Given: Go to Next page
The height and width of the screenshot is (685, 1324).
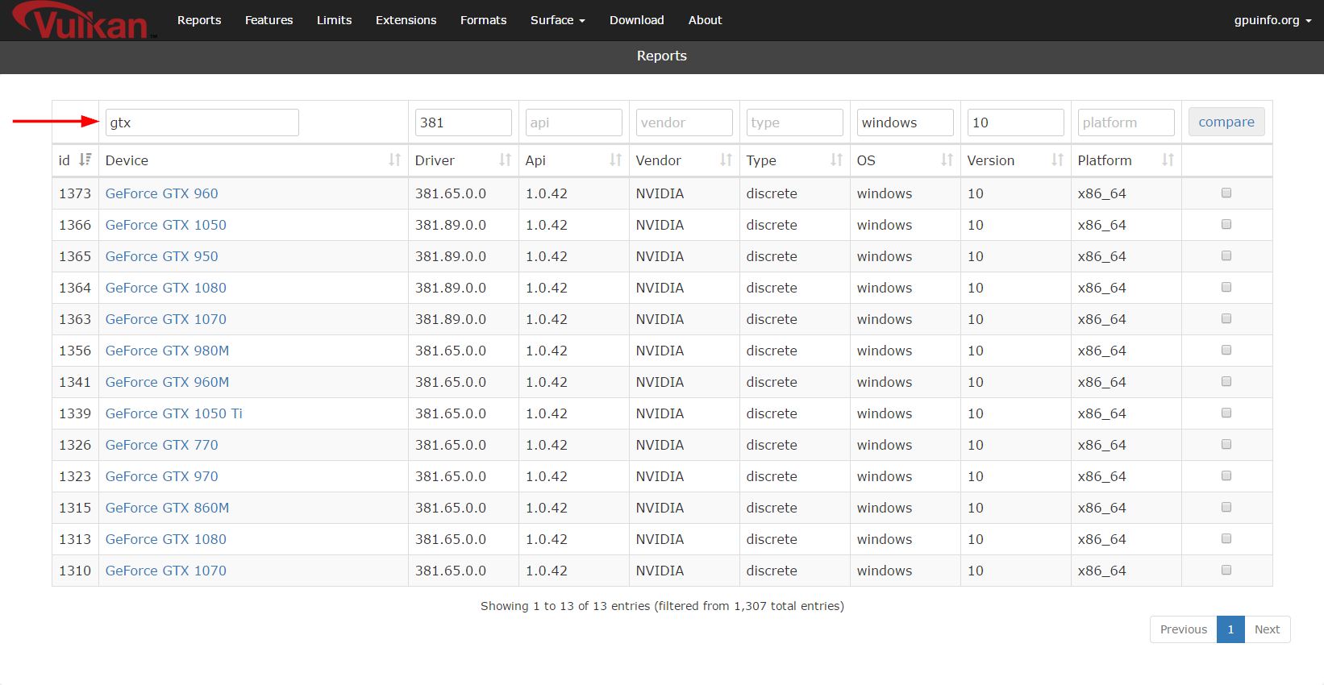Looking at the screenshot, I should click(1267, 629).
